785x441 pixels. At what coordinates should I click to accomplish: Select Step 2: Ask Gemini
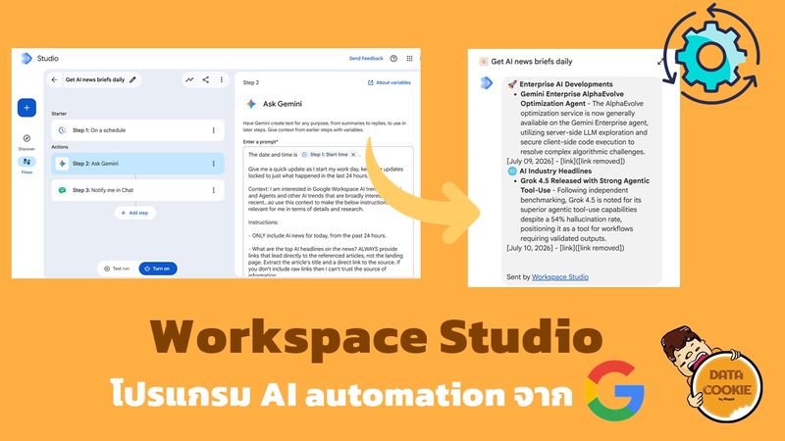tap(137, 164)
